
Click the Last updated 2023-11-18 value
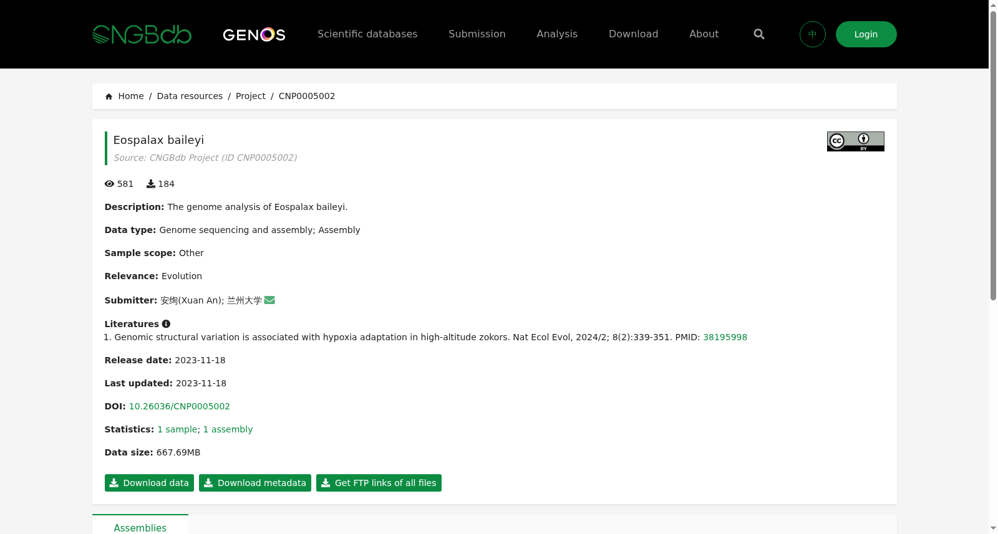click(x=201, y=383)
